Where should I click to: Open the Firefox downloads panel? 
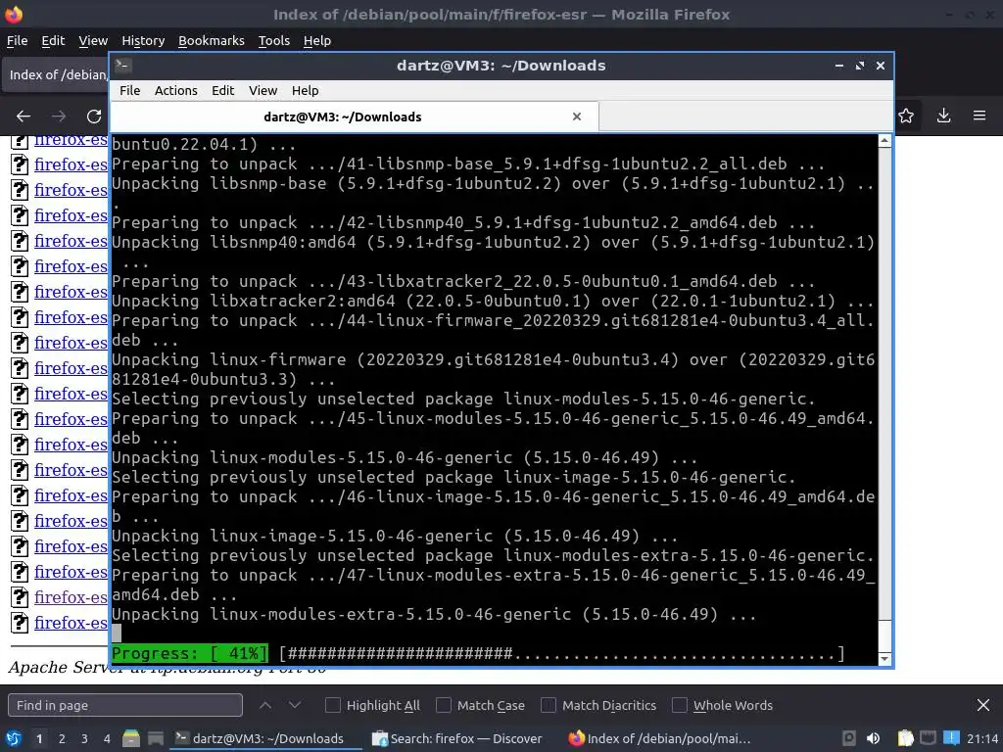pyautogui.click(x=943, y=116)
